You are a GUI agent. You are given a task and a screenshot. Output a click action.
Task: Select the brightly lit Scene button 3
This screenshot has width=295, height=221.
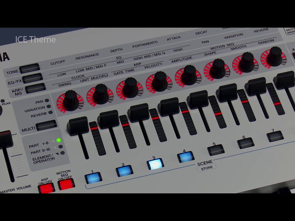tap(155, 164)
